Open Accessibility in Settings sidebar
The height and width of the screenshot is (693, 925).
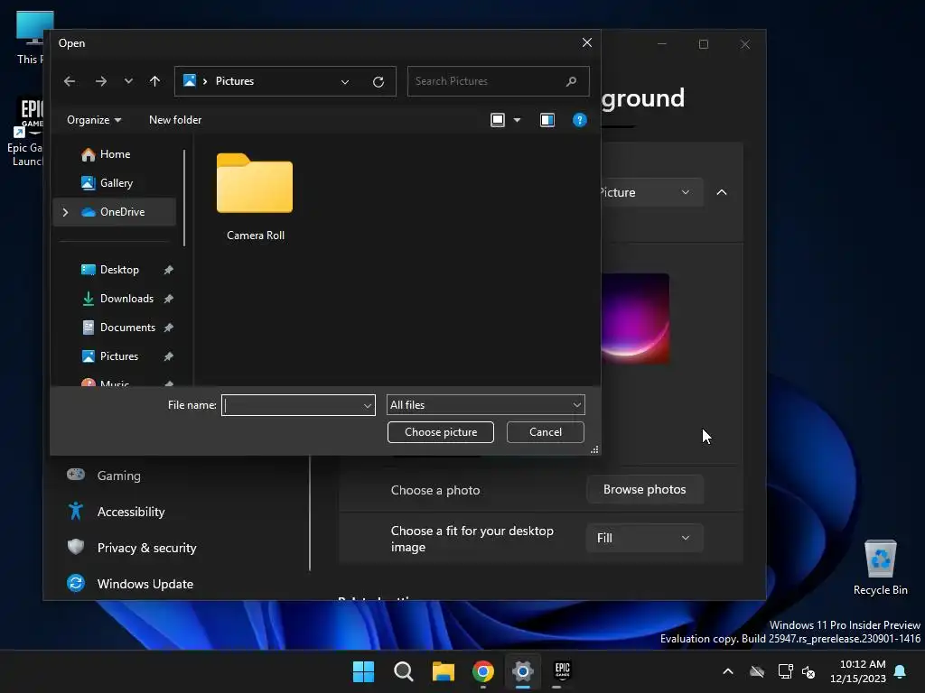tap(131, 512)
